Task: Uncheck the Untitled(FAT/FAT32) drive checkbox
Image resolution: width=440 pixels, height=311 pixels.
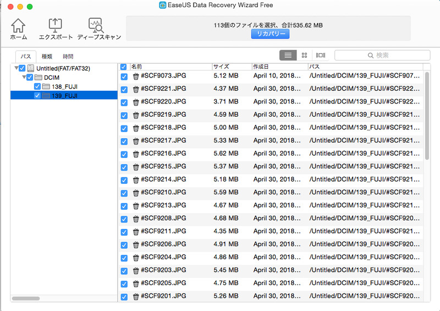Action: 22,68
